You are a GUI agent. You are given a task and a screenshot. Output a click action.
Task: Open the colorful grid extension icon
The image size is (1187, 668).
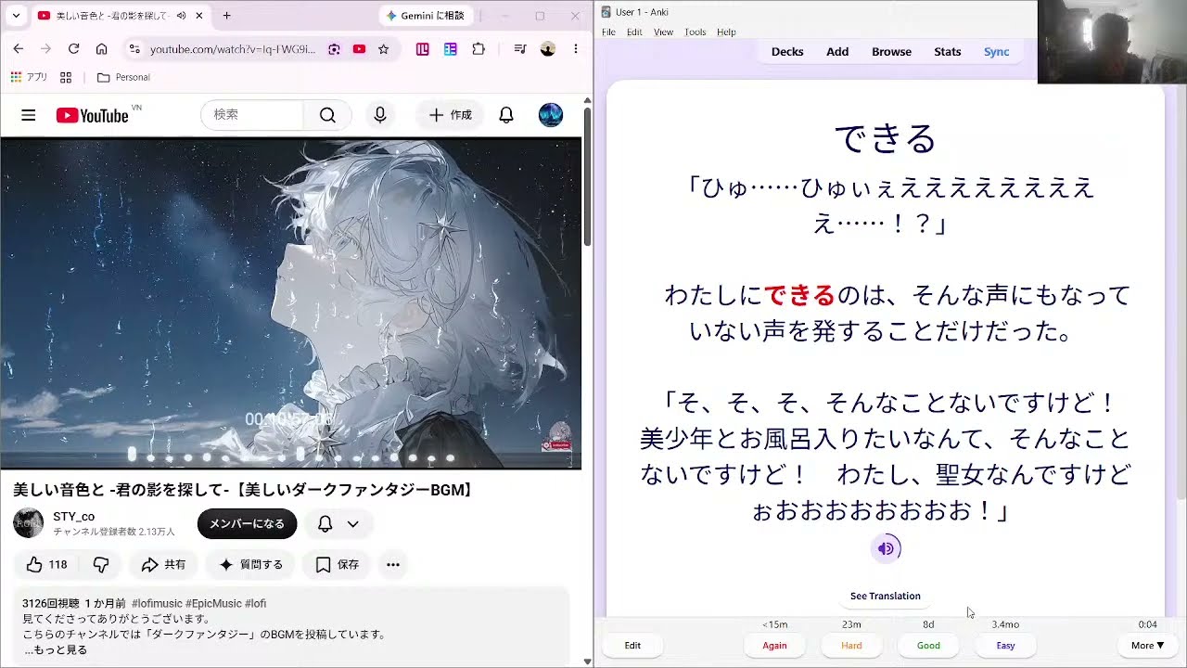[451, 49]
